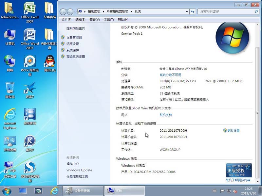Expand recent pages dropdown next to forward button
262x196 pixels.
click(75, 12)
